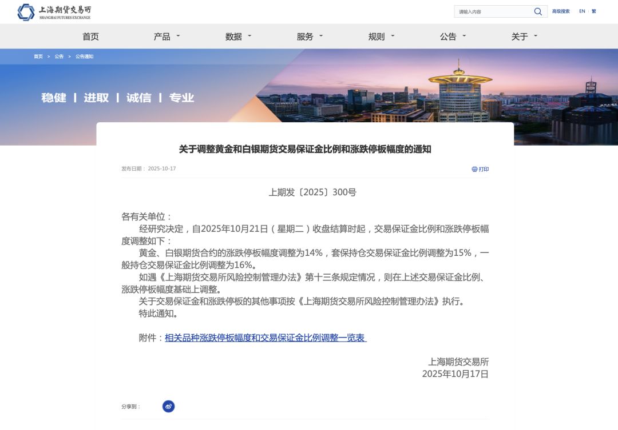Click 公告通知 breadcrumb item

click(x=84, y=57)
